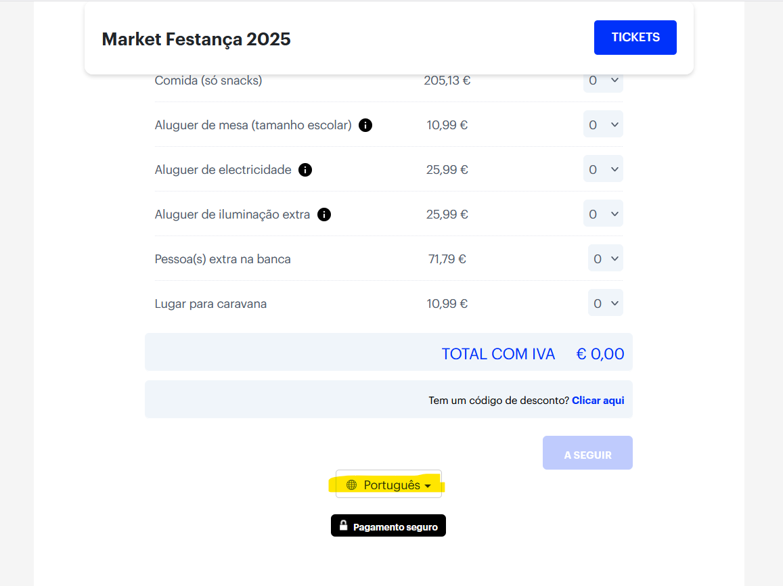Image resolution: width=783 pixels, height=586 pixels.
Task: Click the 71,79 € price for extra person
Action: (x=447, y=259)
